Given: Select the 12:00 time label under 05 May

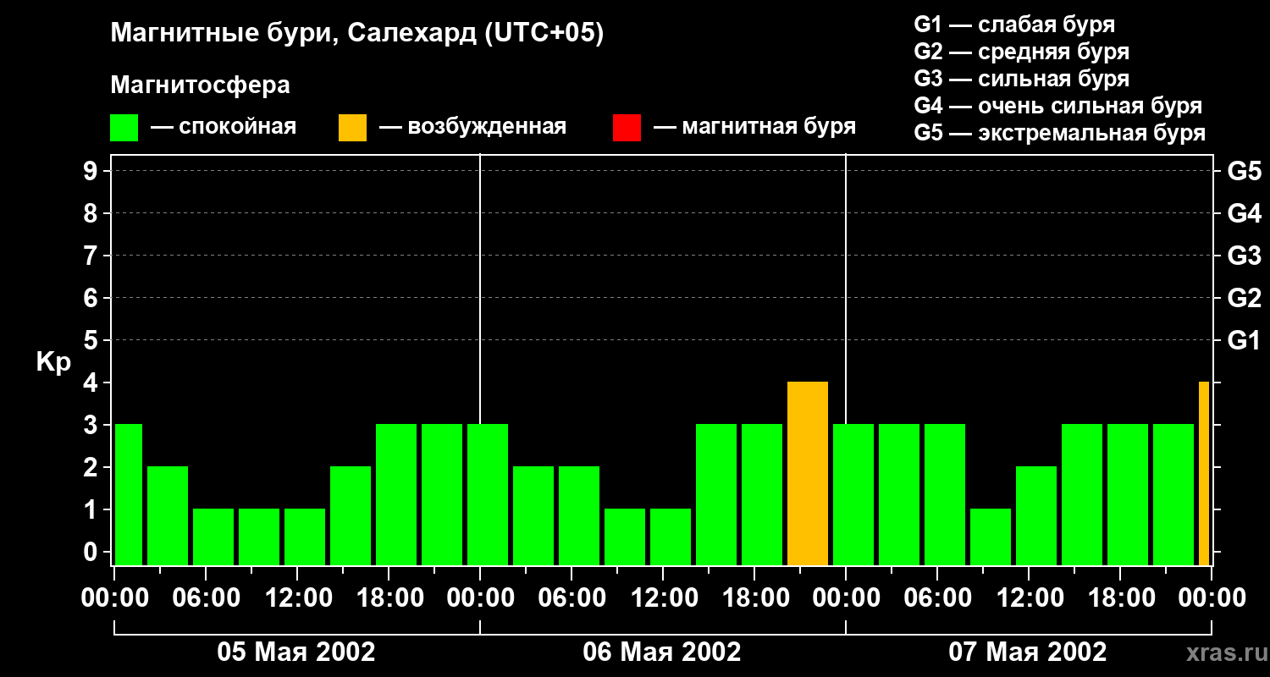Looking at the screenshot, I should (298, 598).
